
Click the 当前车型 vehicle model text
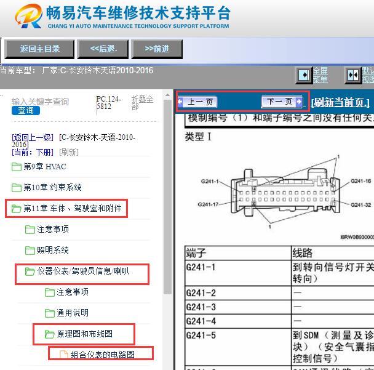click(77, 70)
